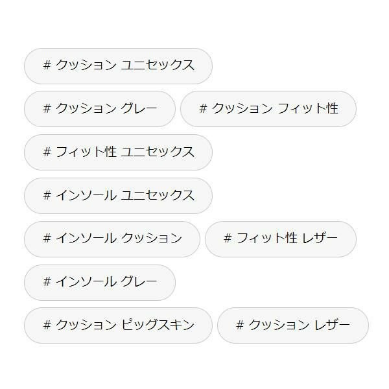This screenshot has height=389, width=389.
Task: Open the "# クッション ピッグスキン" tag
Action: [x=118, y=325]
